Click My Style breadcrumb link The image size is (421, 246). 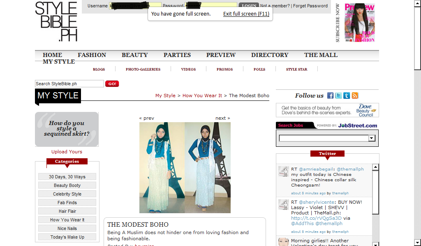click(165, 96)
